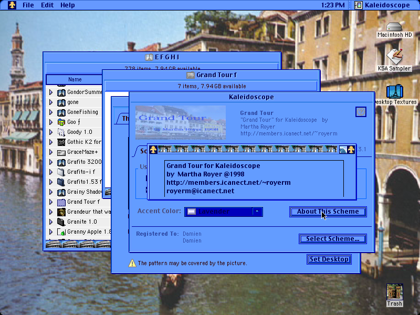Select the GoneFishing folder icon

pos(61,112)
